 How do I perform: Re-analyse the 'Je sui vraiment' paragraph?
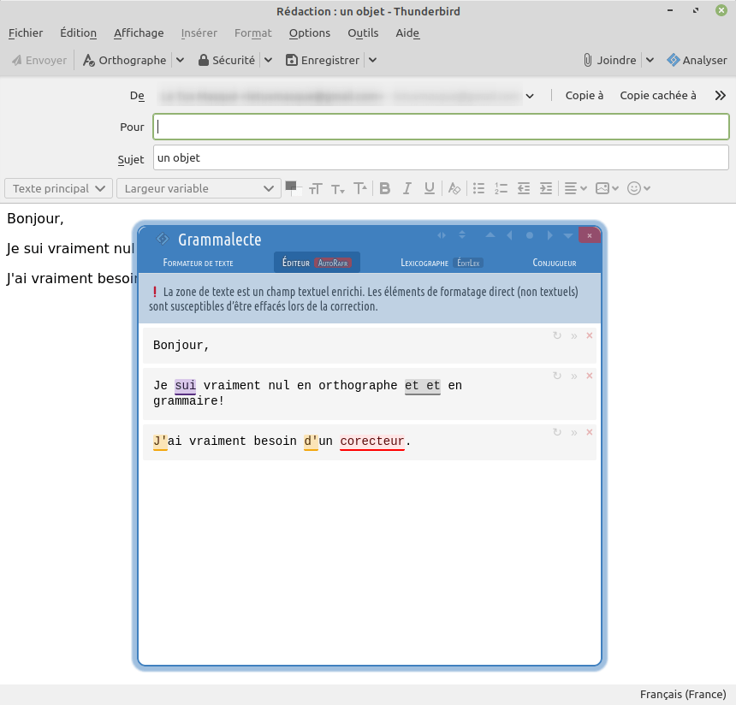point(557,376)
